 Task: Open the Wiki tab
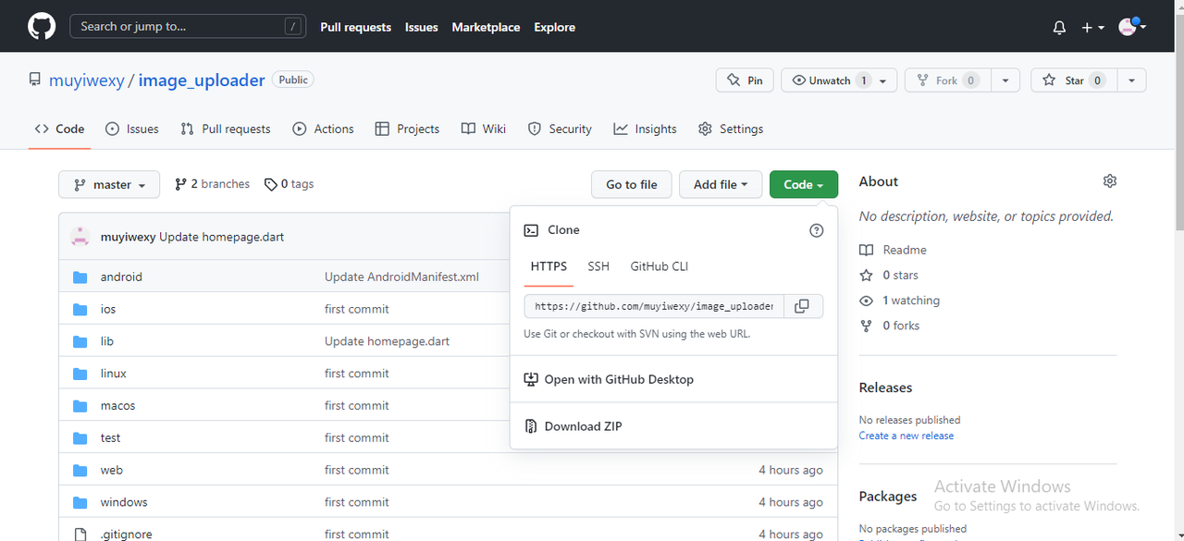(x=484, y=129)
